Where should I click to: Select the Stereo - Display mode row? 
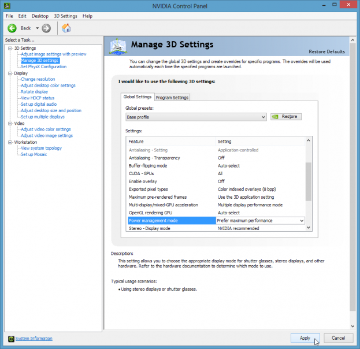(216, 228)
